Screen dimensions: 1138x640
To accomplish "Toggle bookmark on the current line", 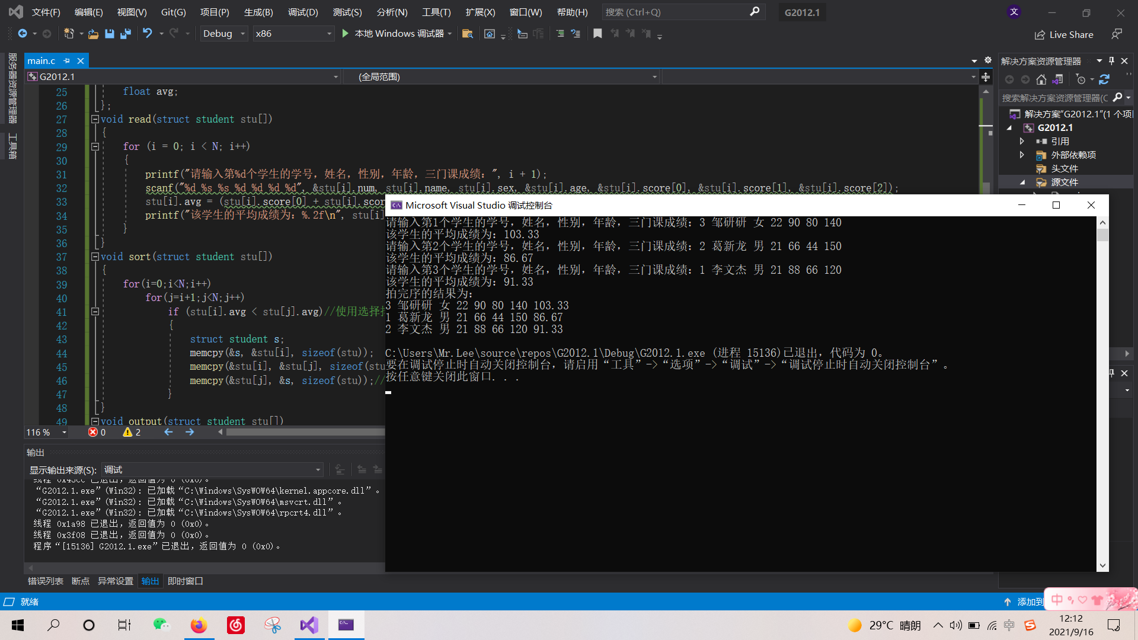I will [x=597, y=34].
